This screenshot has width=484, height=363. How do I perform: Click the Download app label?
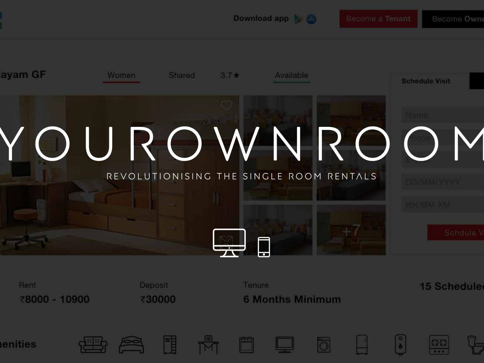tap(261, 18)
